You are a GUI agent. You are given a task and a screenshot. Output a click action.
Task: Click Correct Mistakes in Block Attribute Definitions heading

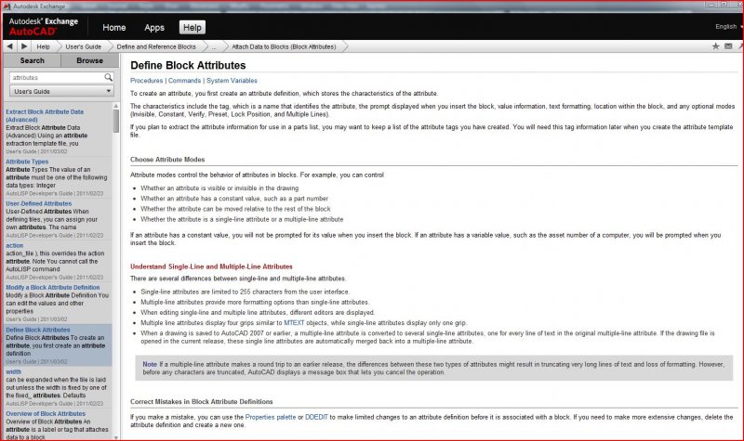pyautogui.click(x=201, y=401)
